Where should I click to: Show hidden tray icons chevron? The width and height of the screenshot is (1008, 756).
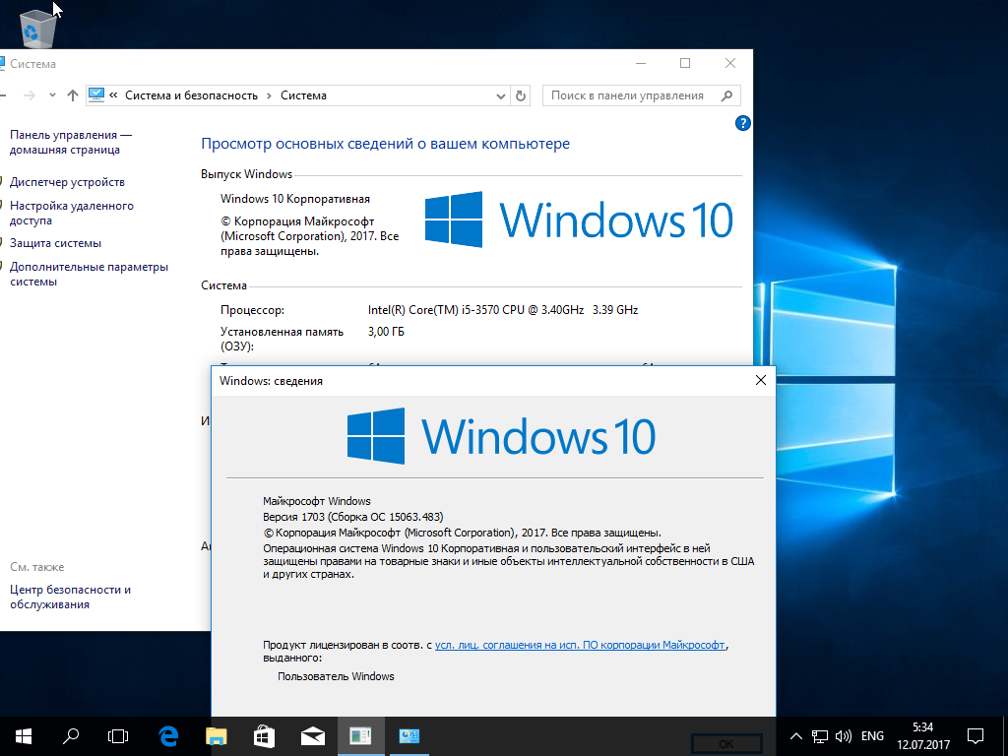(x=795, y=736)
